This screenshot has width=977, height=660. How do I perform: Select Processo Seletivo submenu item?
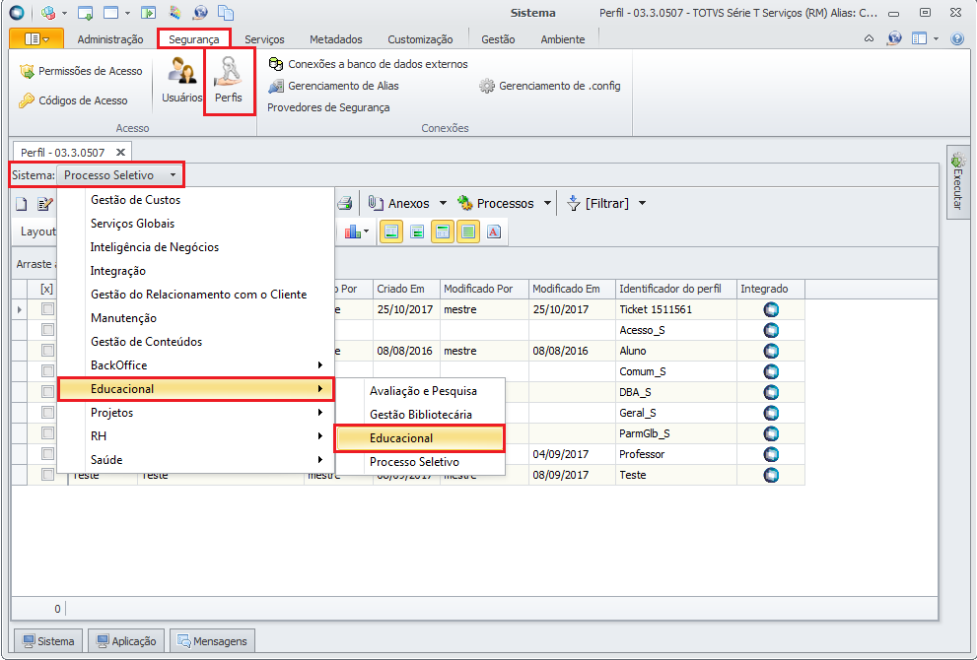419,462
